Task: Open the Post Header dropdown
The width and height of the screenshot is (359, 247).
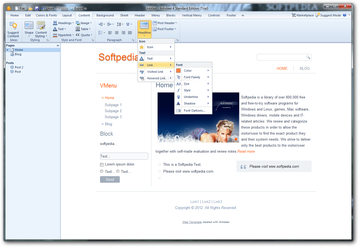Action: coord(165,23)
